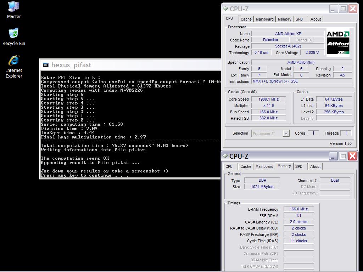Open SPD tab in bottom CPU-Z window
This screenshot has height=272, width=363.
coord(300,166)
